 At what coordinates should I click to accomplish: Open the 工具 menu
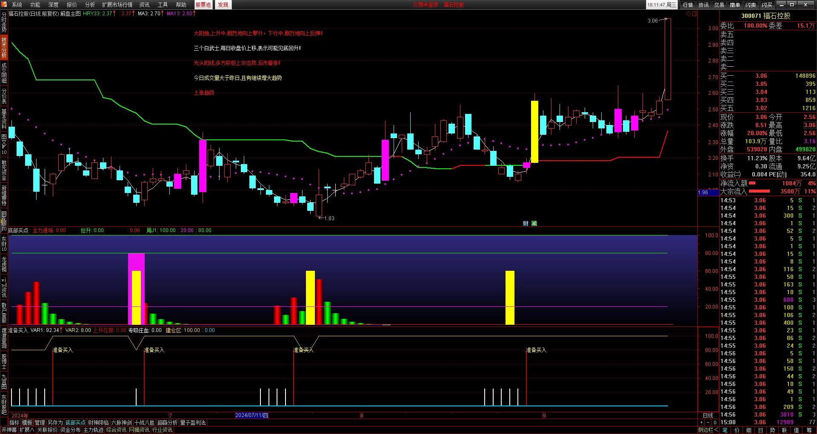point(163,5)
